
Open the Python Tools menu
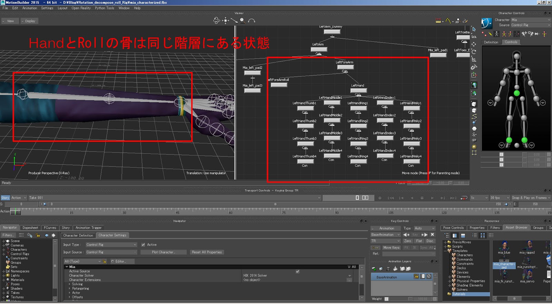coord(105,8)
